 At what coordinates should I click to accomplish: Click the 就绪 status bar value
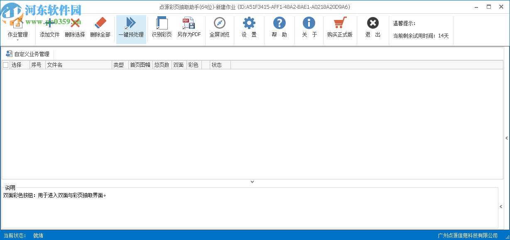click(x=38, y=235)
